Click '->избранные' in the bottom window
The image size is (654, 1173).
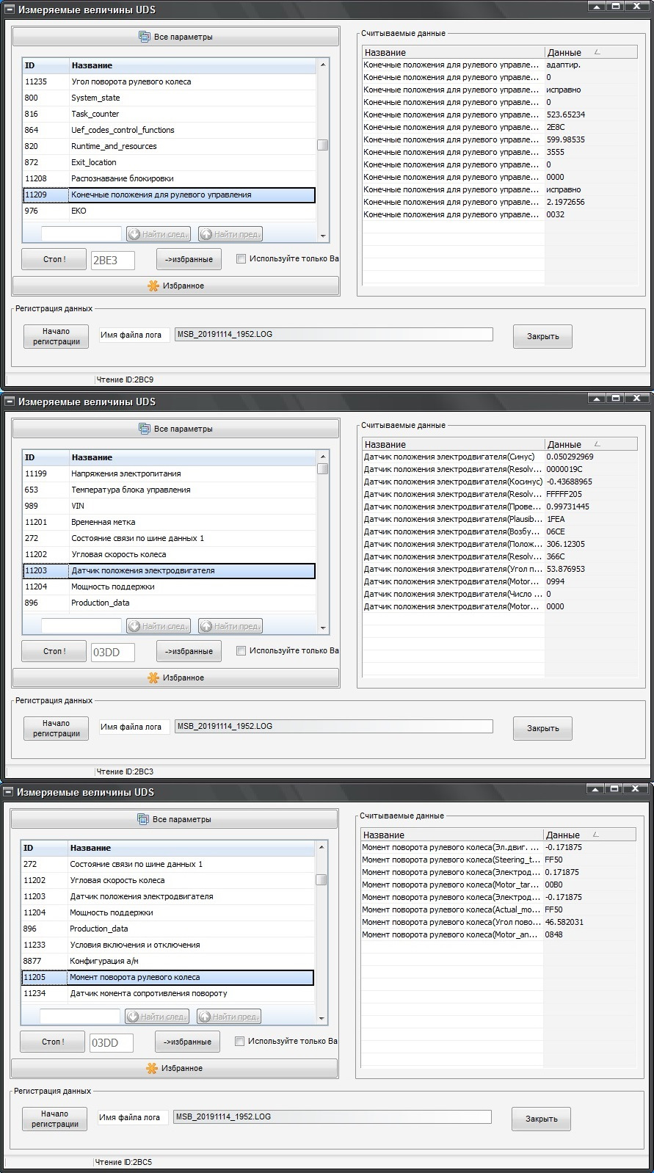[187, 1042]
